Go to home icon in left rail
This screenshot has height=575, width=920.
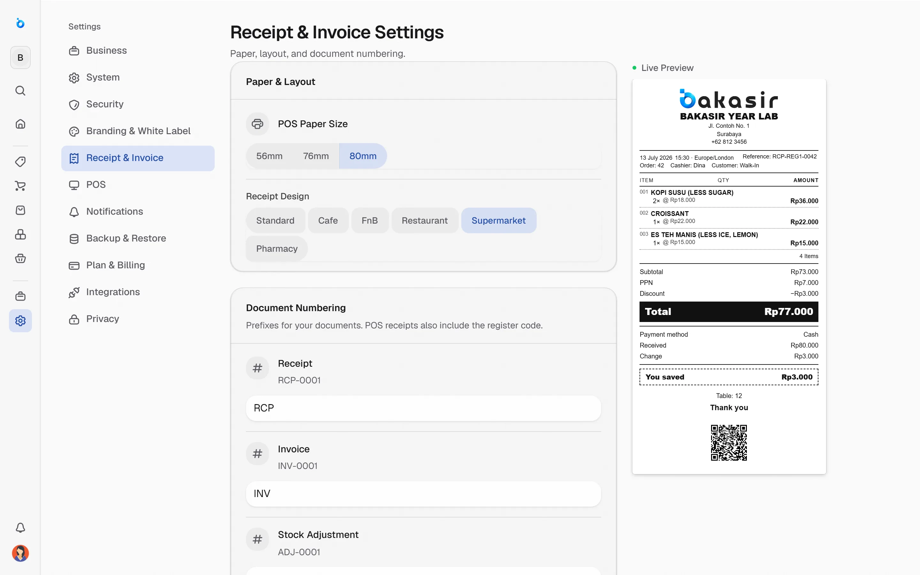coord(20,124)
